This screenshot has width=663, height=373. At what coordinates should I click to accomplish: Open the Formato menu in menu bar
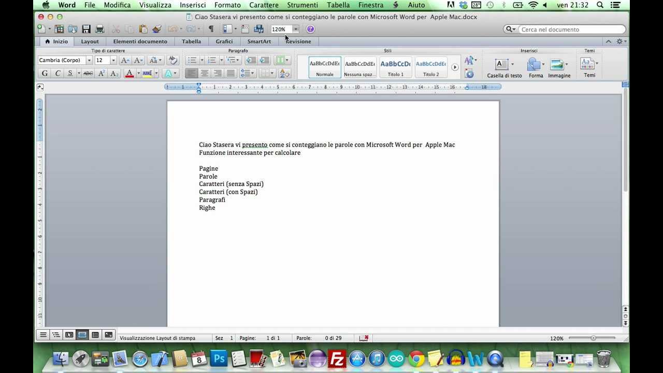pos(227,5)
